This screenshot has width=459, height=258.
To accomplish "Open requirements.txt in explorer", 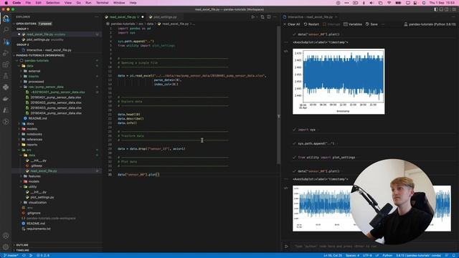I will (x=38, y=229).
